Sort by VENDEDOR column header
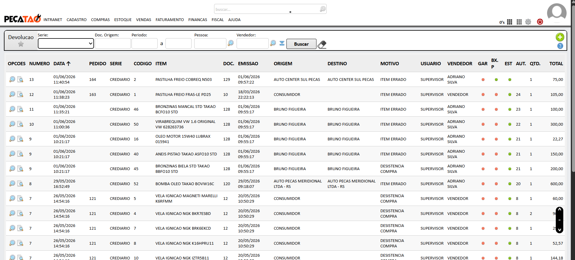The image size is (575, 260). (460, 64)
